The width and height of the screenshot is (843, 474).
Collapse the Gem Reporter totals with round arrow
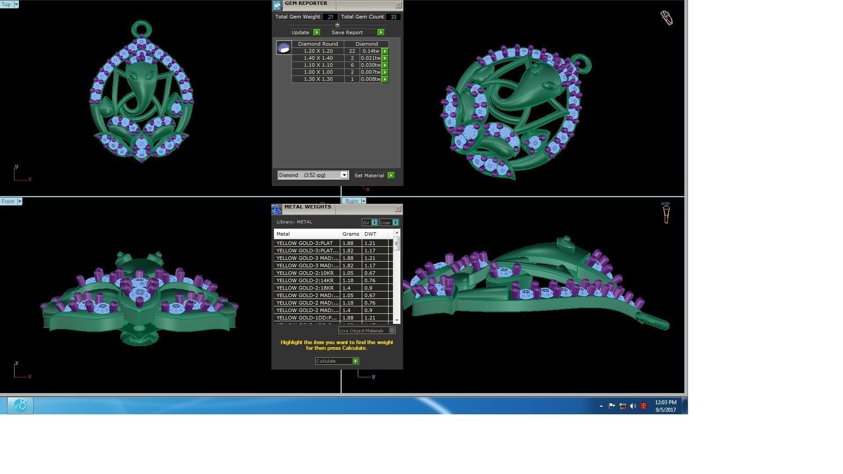(x=337, y=25)
